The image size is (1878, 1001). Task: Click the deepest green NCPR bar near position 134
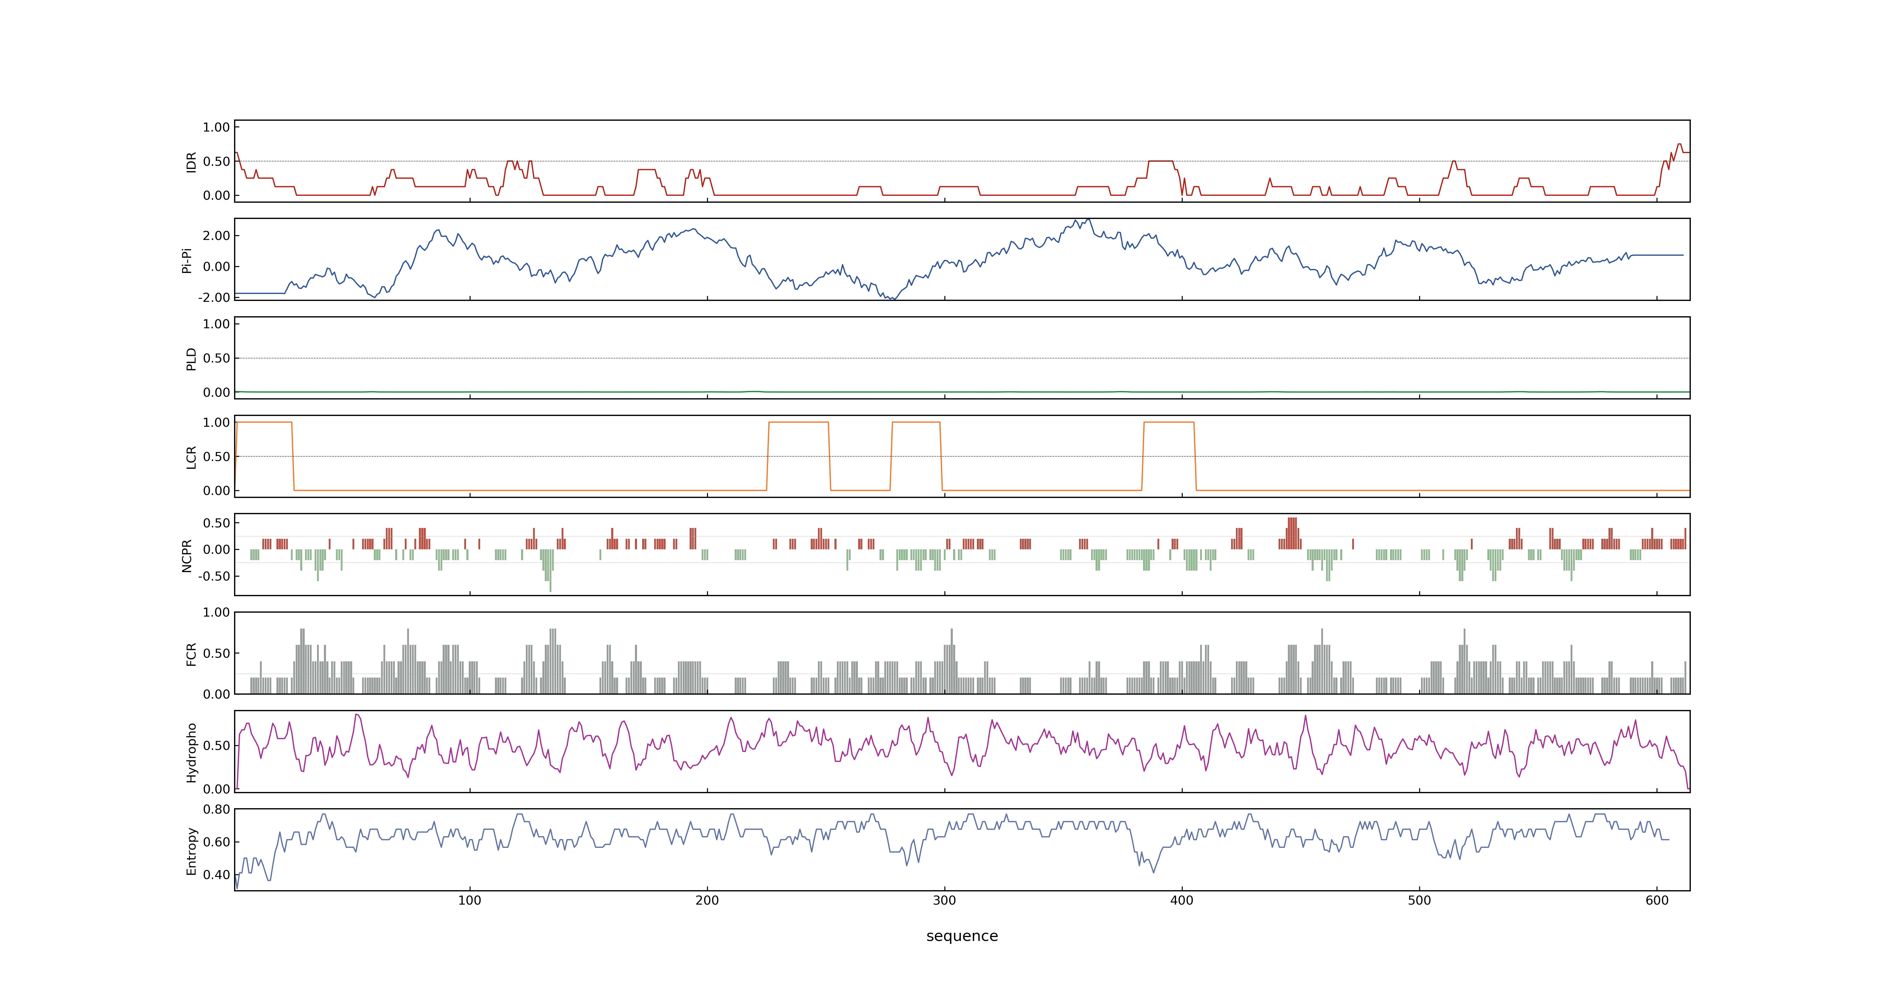point(550,570)
